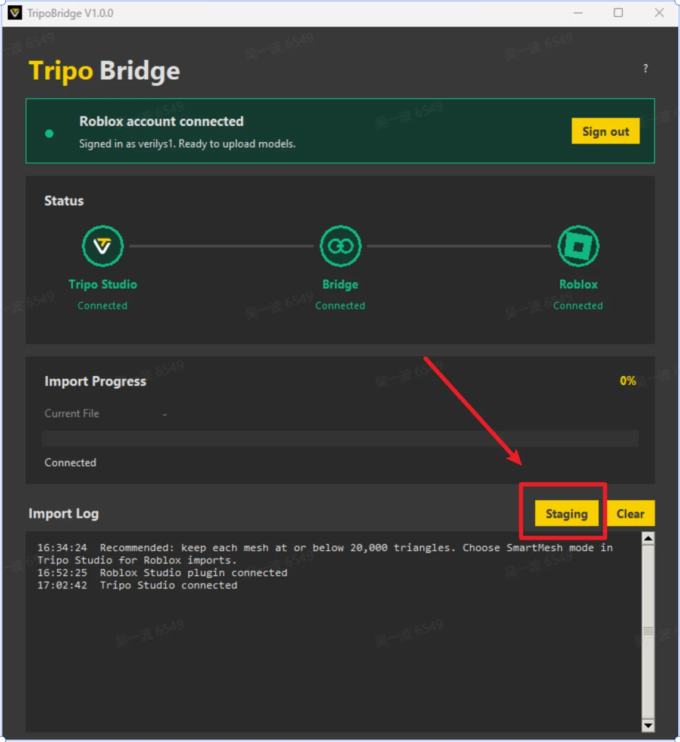Click "Connected" under Bridge
This screenshot has height=742, width=680.
pyautogui.click(x=340, y=305)
